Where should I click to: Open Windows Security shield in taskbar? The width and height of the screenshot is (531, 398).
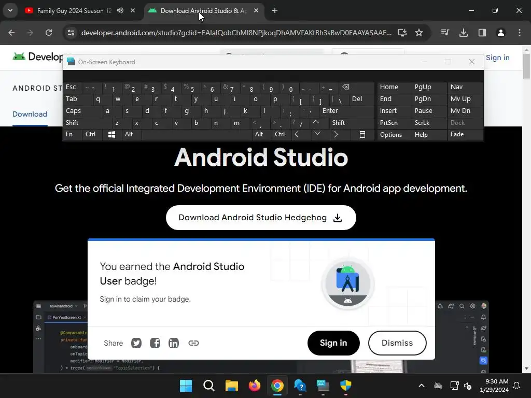pyautogui.click(x=346, y=386)
